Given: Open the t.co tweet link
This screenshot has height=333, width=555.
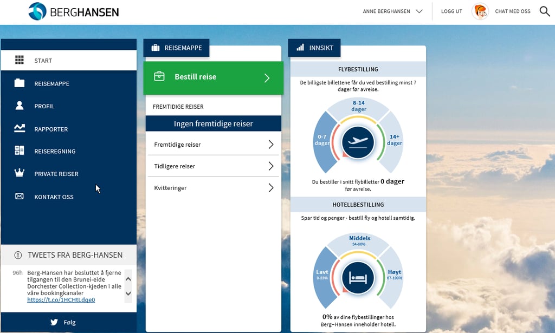Looking at the screenshot, I should tap(61, 300).
